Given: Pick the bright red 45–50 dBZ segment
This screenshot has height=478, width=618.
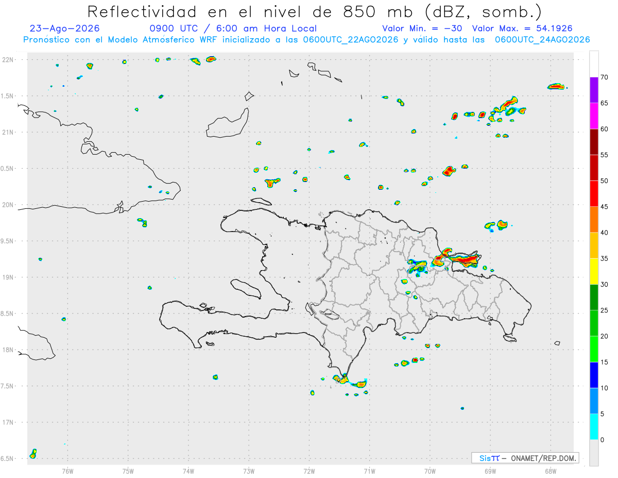Looking at the screenshot, I should (594, 194).
